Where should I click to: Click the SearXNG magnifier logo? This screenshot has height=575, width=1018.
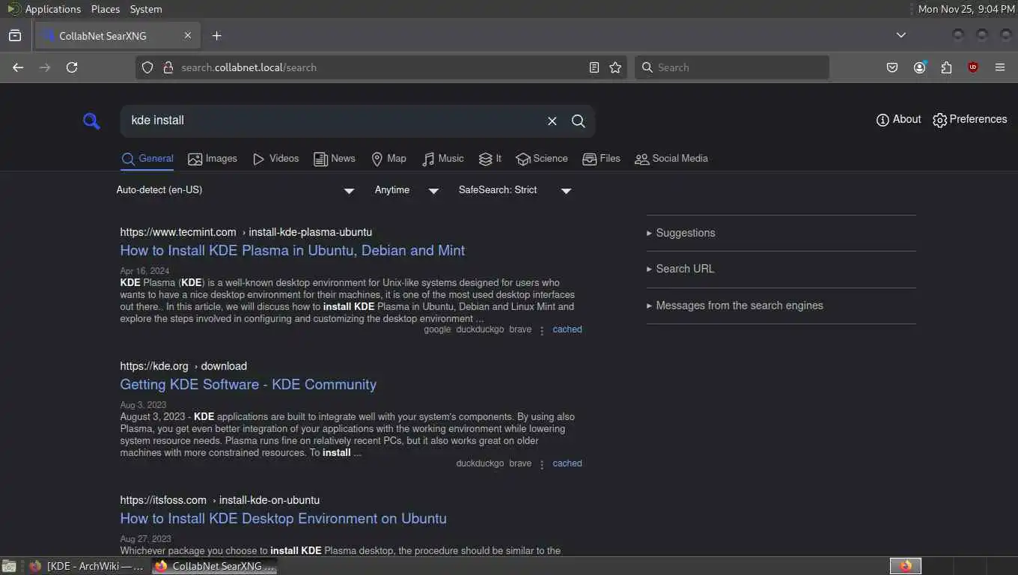coord(91,121)
